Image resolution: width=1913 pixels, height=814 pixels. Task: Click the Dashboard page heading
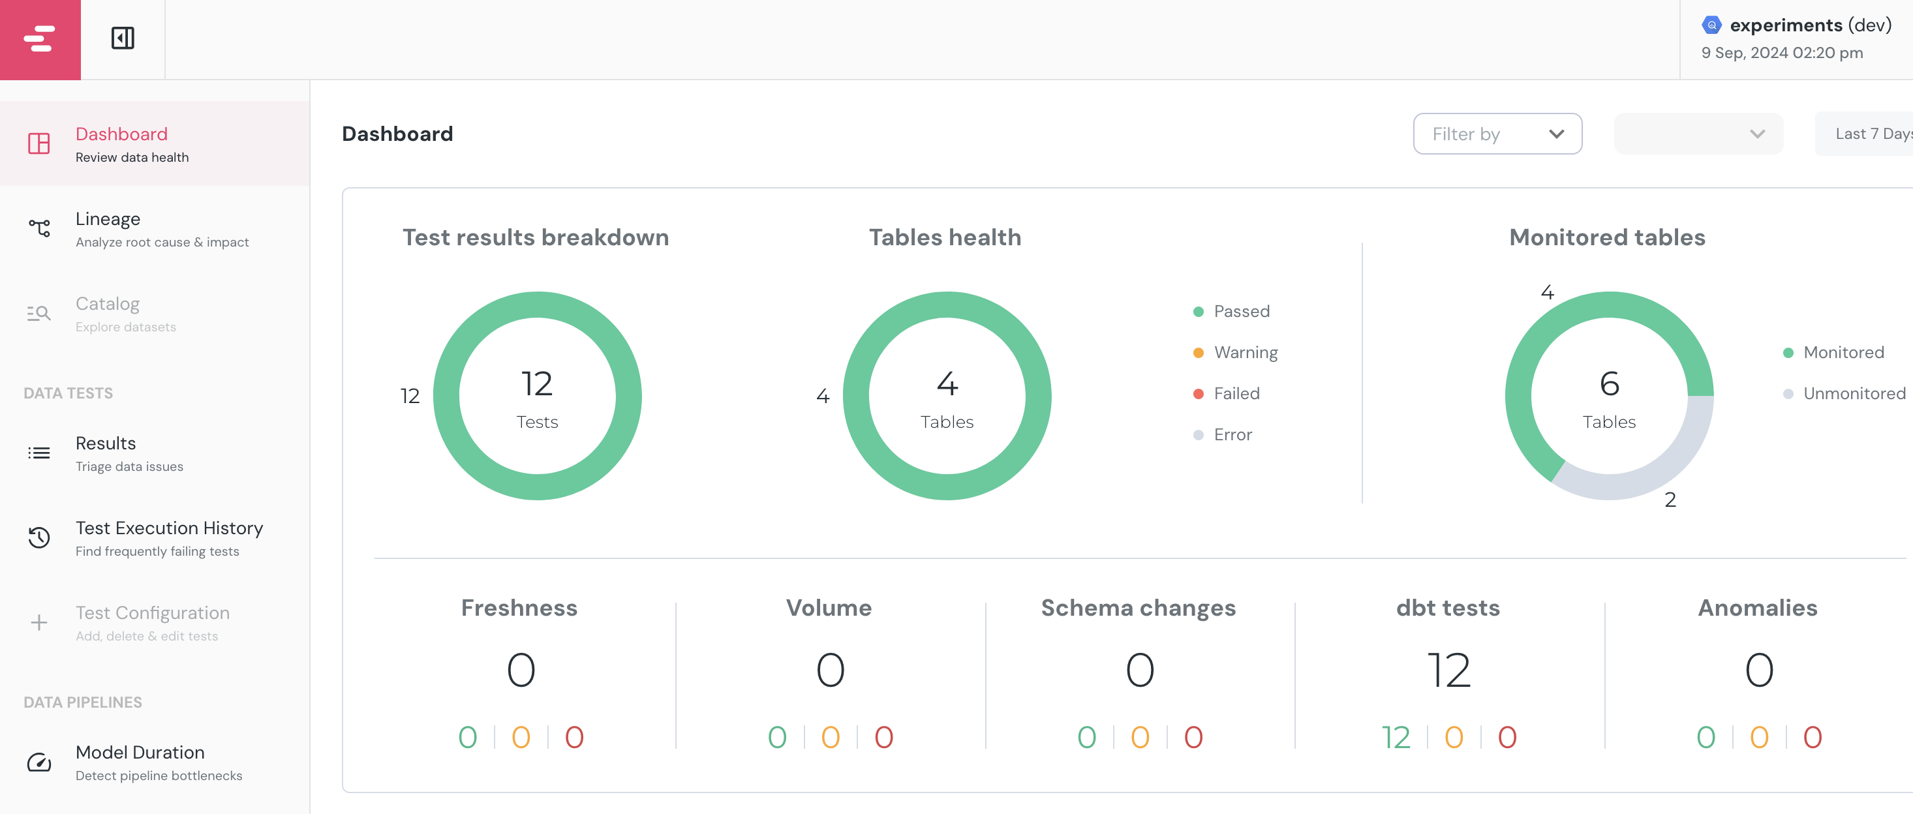(x=397, y=134)
